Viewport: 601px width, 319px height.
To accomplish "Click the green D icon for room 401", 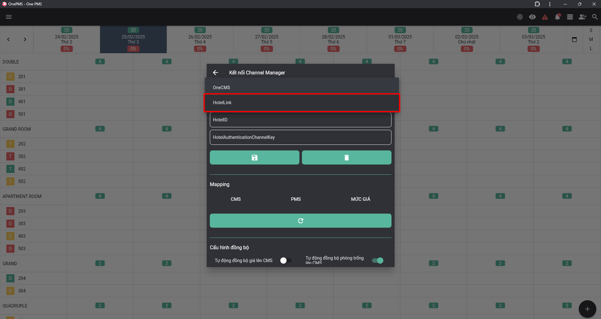I will pyautogui.click(x=10, y=102).
